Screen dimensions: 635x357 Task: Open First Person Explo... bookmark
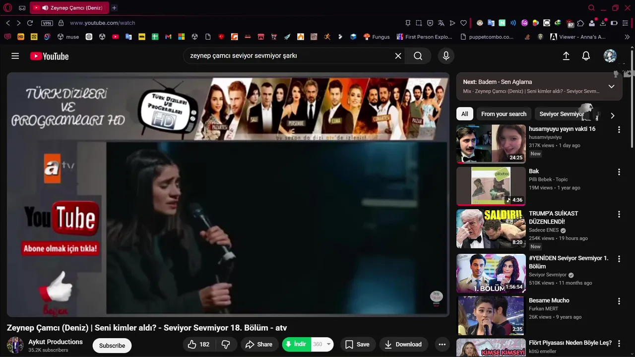[424, 37]
